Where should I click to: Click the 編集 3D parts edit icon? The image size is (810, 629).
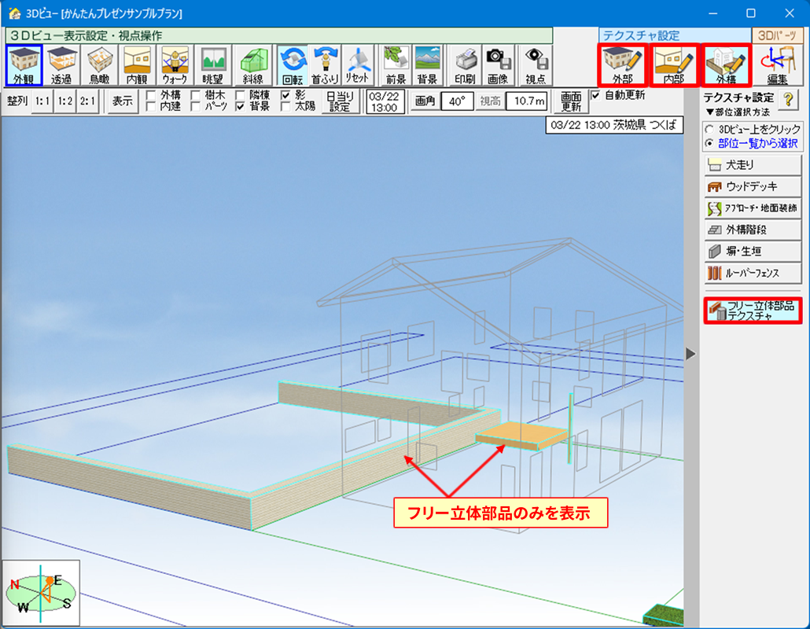pyautogui.click(x=778, y=65)
